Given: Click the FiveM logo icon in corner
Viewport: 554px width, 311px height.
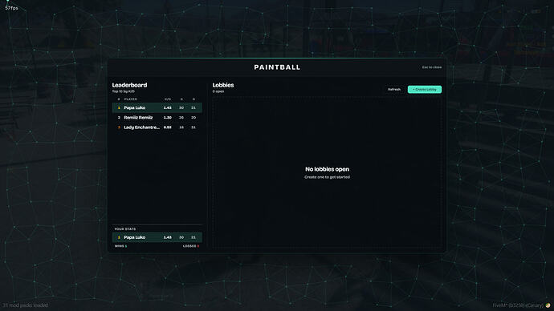Looking at the screenshot, I should (548, 305).
